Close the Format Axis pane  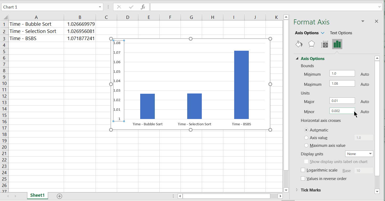click(377, 21)
